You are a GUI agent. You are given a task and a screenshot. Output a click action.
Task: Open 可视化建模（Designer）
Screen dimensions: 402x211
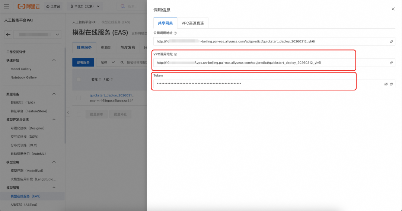28,128
